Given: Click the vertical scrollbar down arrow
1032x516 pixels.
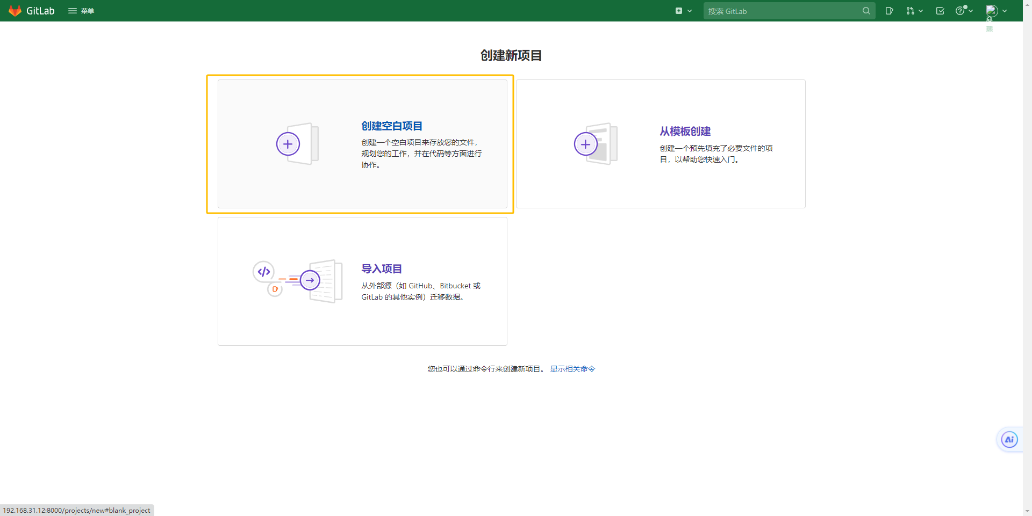Looking at the screenshot, I should pos(1027,511).
